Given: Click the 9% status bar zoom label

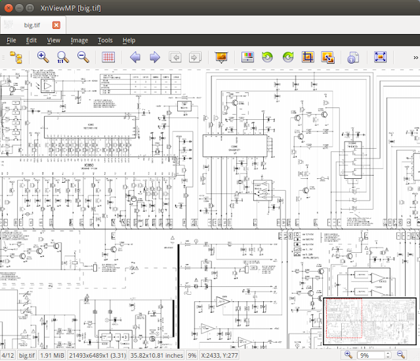Looking at the screenshot, I should click(192, 355).
